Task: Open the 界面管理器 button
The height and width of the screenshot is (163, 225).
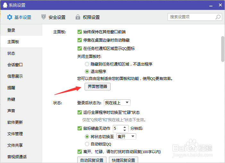Action: pyautogui.click(x=97, y=87)
